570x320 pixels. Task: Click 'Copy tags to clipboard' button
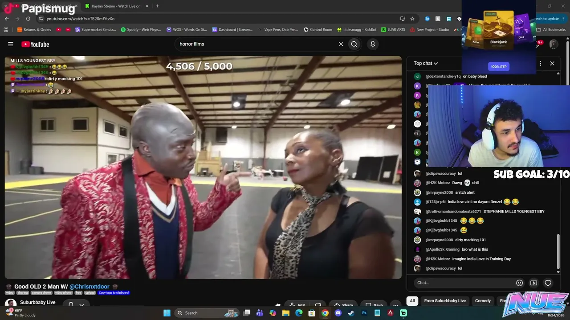114,293
